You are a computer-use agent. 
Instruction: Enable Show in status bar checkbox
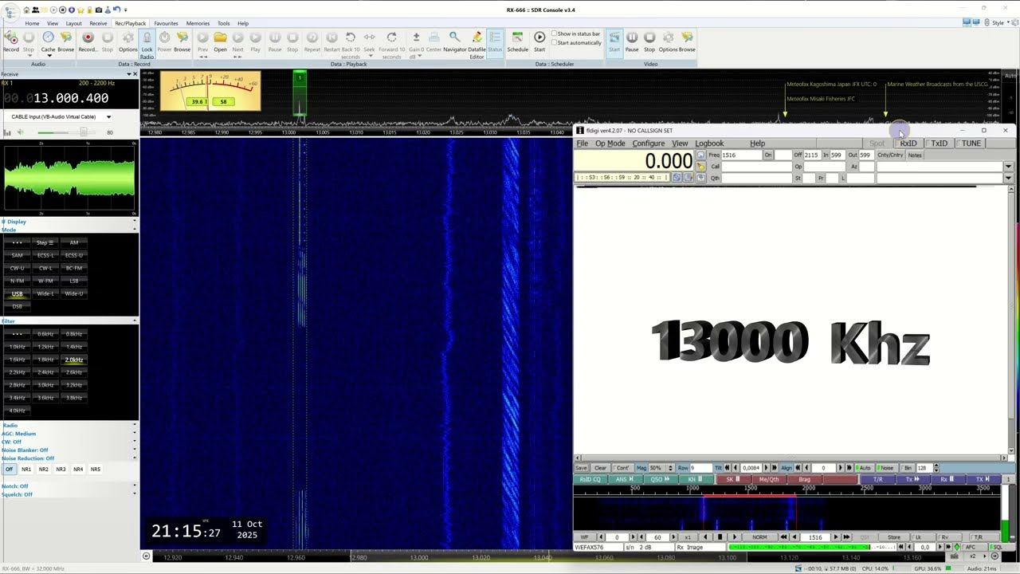(554, 33)
